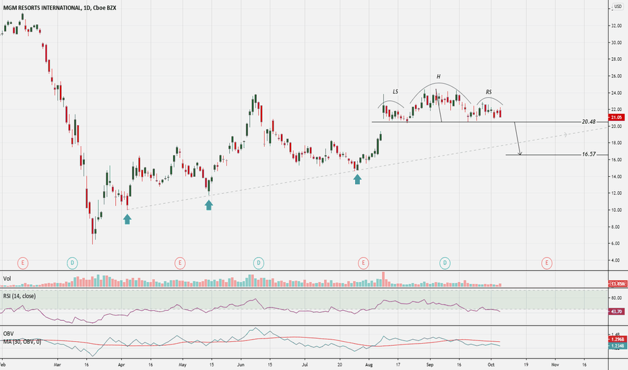Viewport: 628px width, 370px height.
Task: Select the 20.48 neckline price label
Action: (x=589, y=122)
